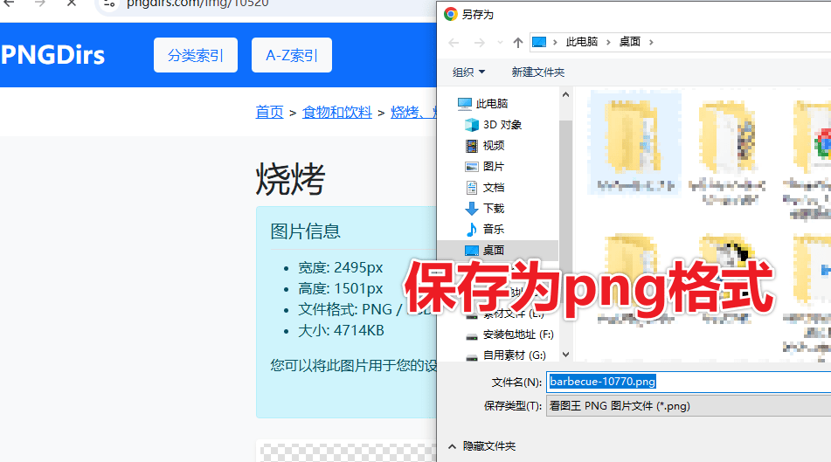This screenshot has width=831, height=462.
Task: Open the 图片 folder in sidebar
Action: [x=484, y=166]
